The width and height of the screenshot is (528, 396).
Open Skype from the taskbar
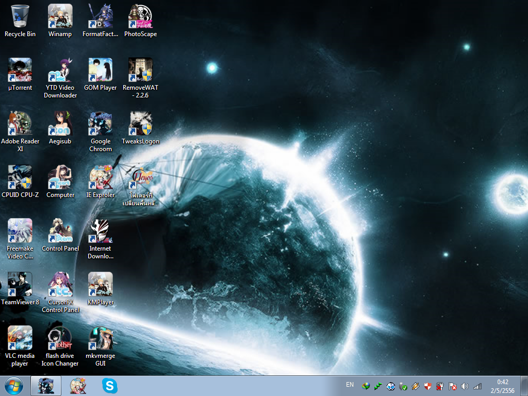point(110,386)
